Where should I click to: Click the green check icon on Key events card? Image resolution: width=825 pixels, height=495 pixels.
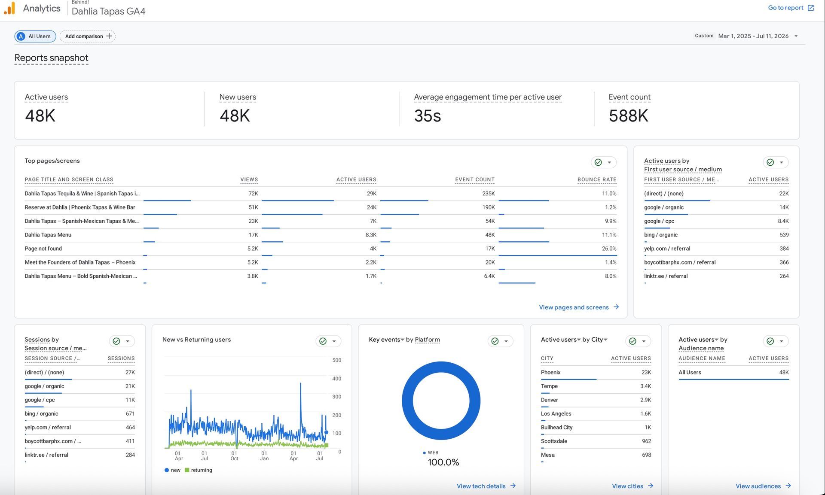(495, 341)
